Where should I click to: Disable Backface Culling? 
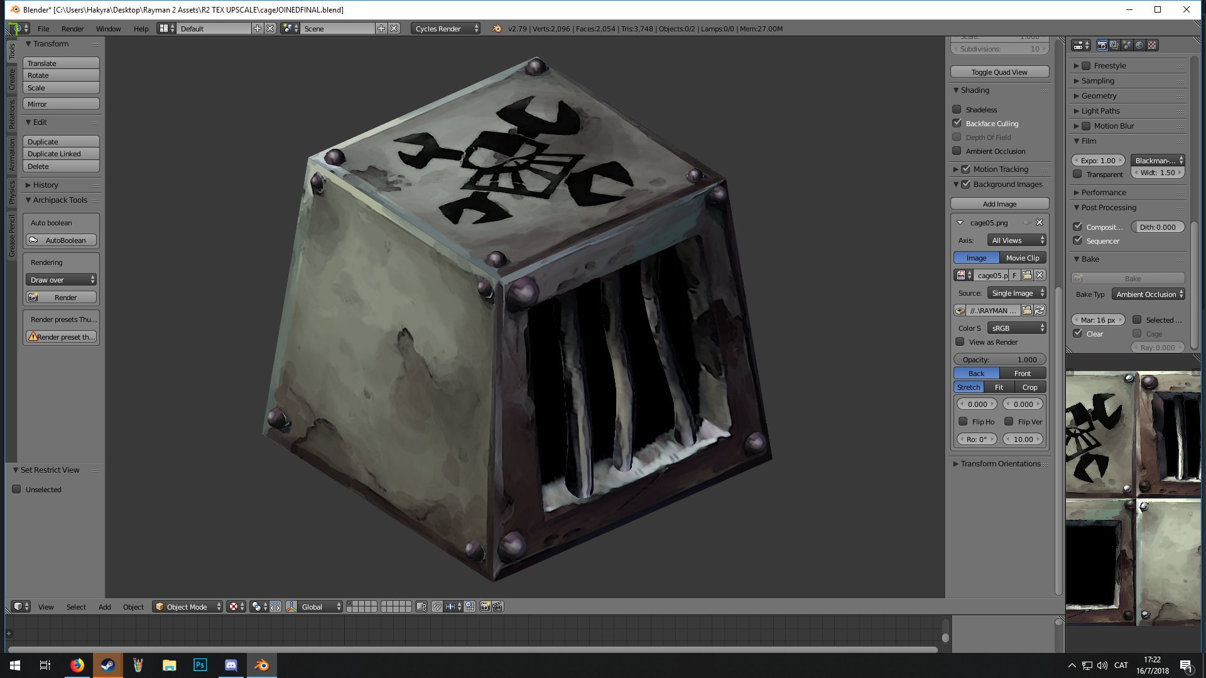[957, 123]
